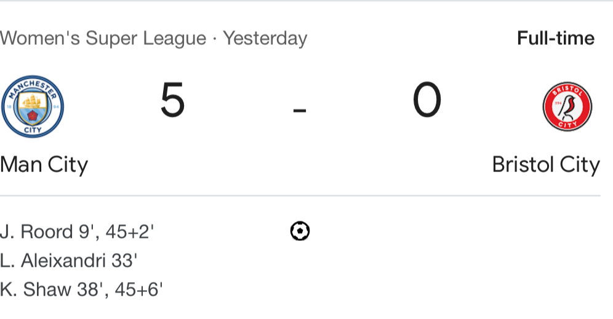The height and width of the screenshot is (319, 613).
Task: Click the soccer ball goals icon
Action: 299,231
